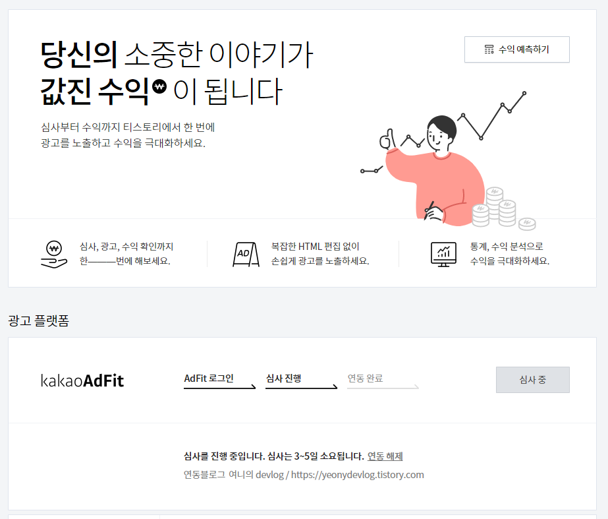Select the 심사 진행 step

click(301, 381)
